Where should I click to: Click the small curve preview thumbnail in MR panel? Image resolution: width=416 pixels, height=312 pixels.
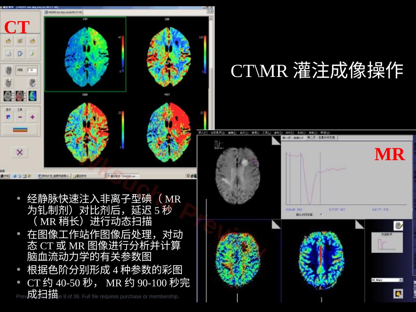(x=387, y=242)
